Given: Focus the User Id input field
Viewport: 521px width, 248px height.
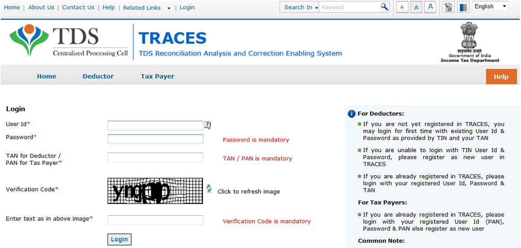Looking at the screenshot, I should pyautogui.click(x=155, y=126).
